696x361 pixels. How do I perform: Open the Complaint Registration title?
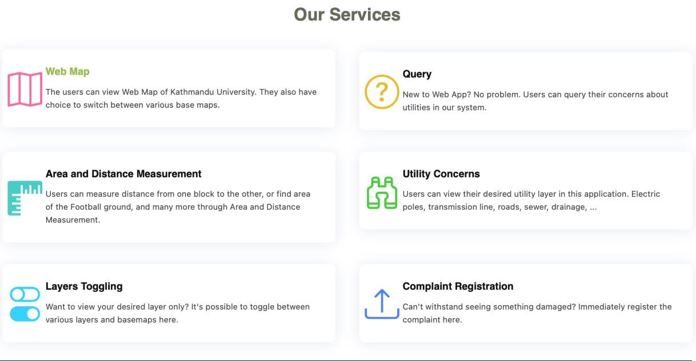point(458,286)
